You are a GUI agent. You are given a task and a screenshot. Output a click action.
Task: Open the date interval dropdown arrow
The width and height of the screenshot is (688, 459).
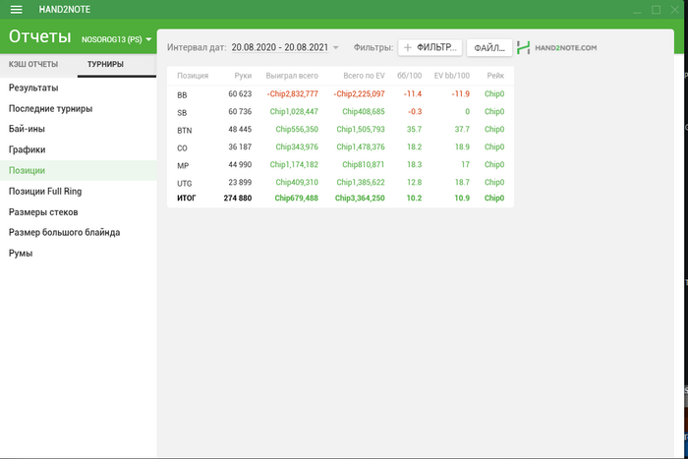click(x=336, y=47)
